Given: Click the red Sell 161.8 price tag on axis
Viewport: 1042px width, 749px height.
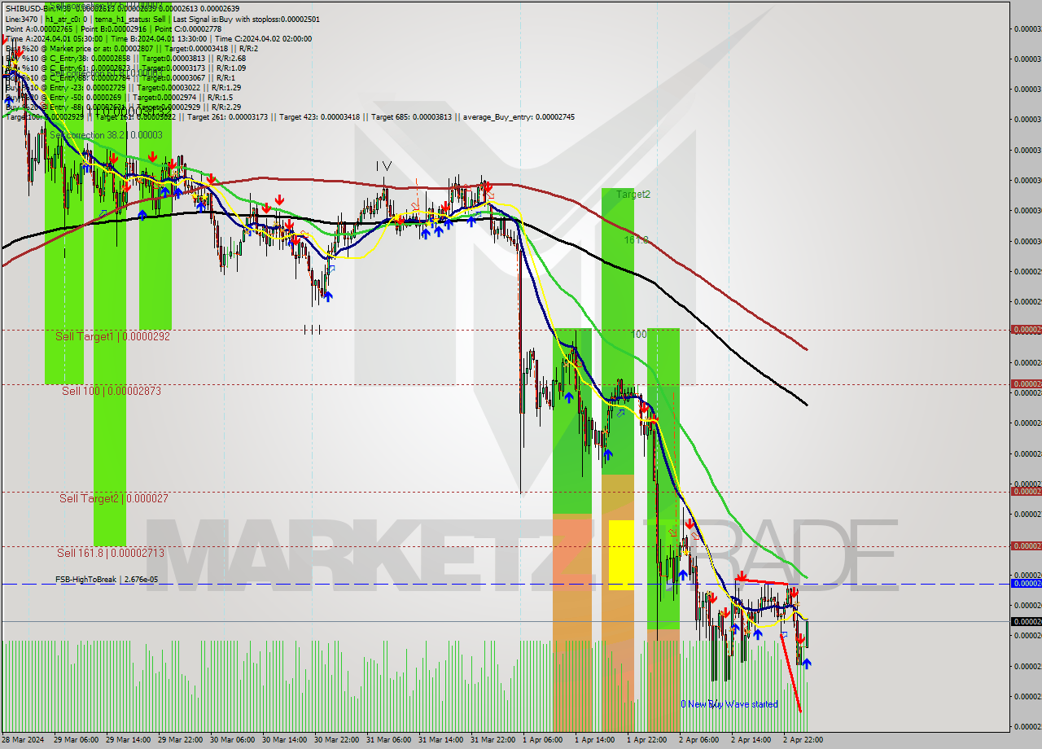Looking at the screenshot, I should tap(1026, 545).
